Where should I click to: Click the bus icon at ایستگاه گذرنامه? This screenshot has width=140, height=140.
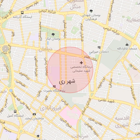pos(22,13)
